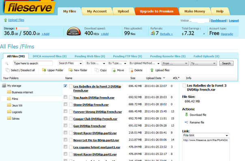The image size is (245, 161).
Task: Click the storage usage progress bar
Action: point(22,28)
